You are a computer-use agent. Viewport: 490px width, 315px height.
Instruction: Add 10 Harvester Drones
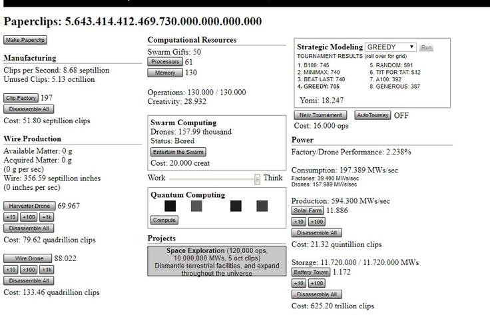11,217
